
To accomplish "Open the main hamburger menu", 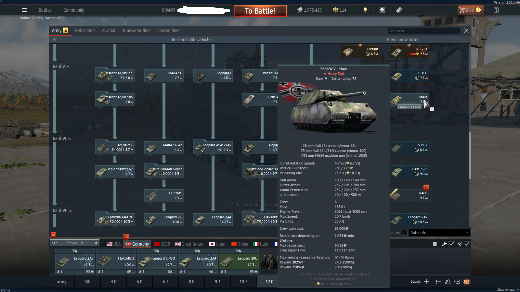I will click(24, 10).
